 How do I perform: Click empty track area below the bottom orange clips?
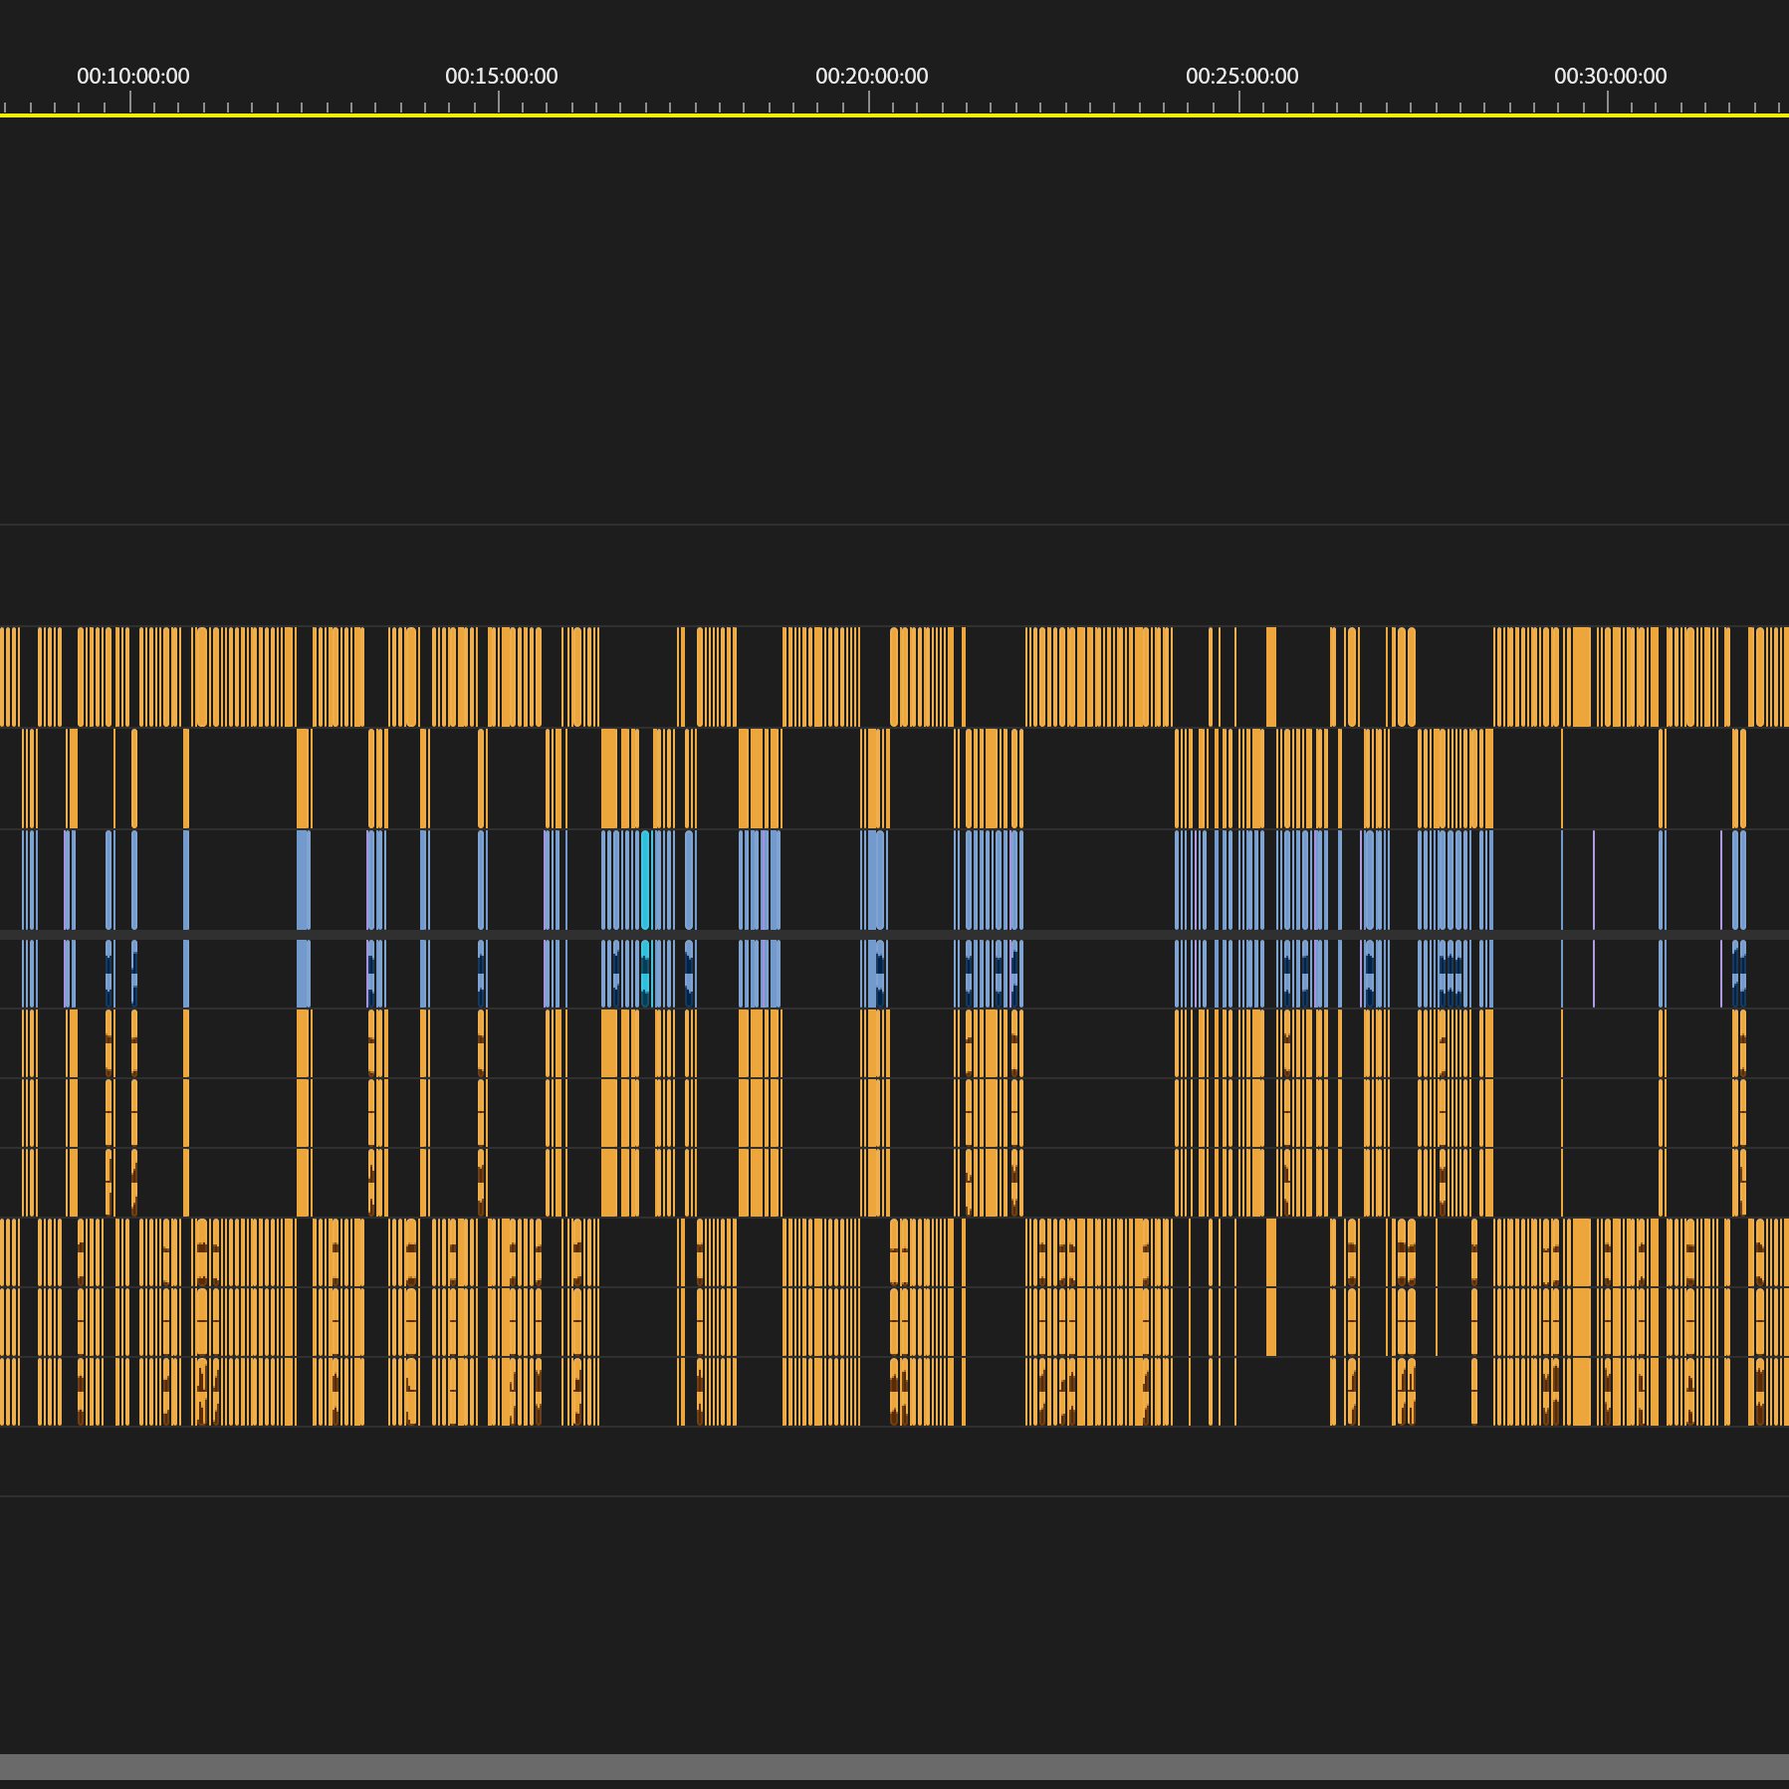pyautogui.click(x=894, y=1460)
